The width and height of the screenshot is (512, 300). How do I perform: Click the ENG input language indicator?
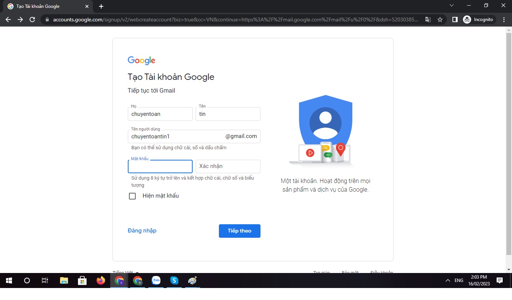[x=459, y=280]
